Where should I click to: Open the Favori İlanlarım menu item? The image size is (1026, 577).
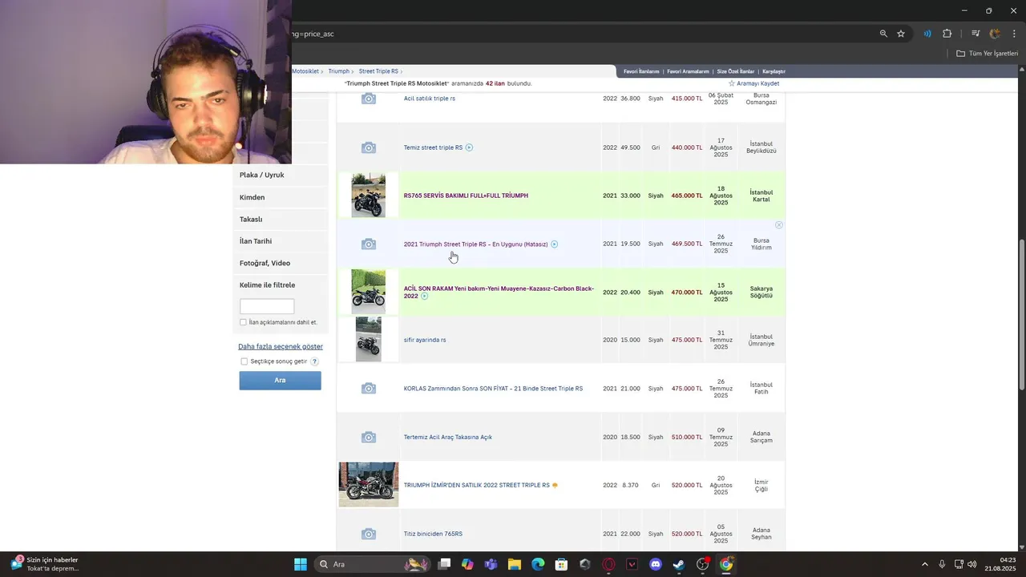pos(641,71)
